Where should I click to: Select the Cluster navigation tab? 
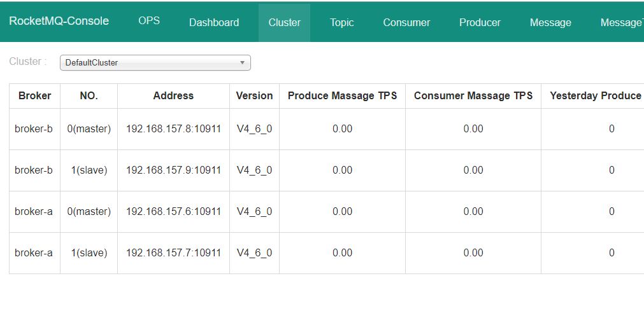coord(284,22)
